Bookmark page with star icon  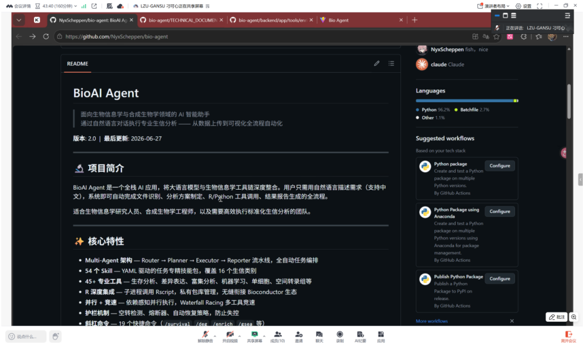tap(496, 36)
